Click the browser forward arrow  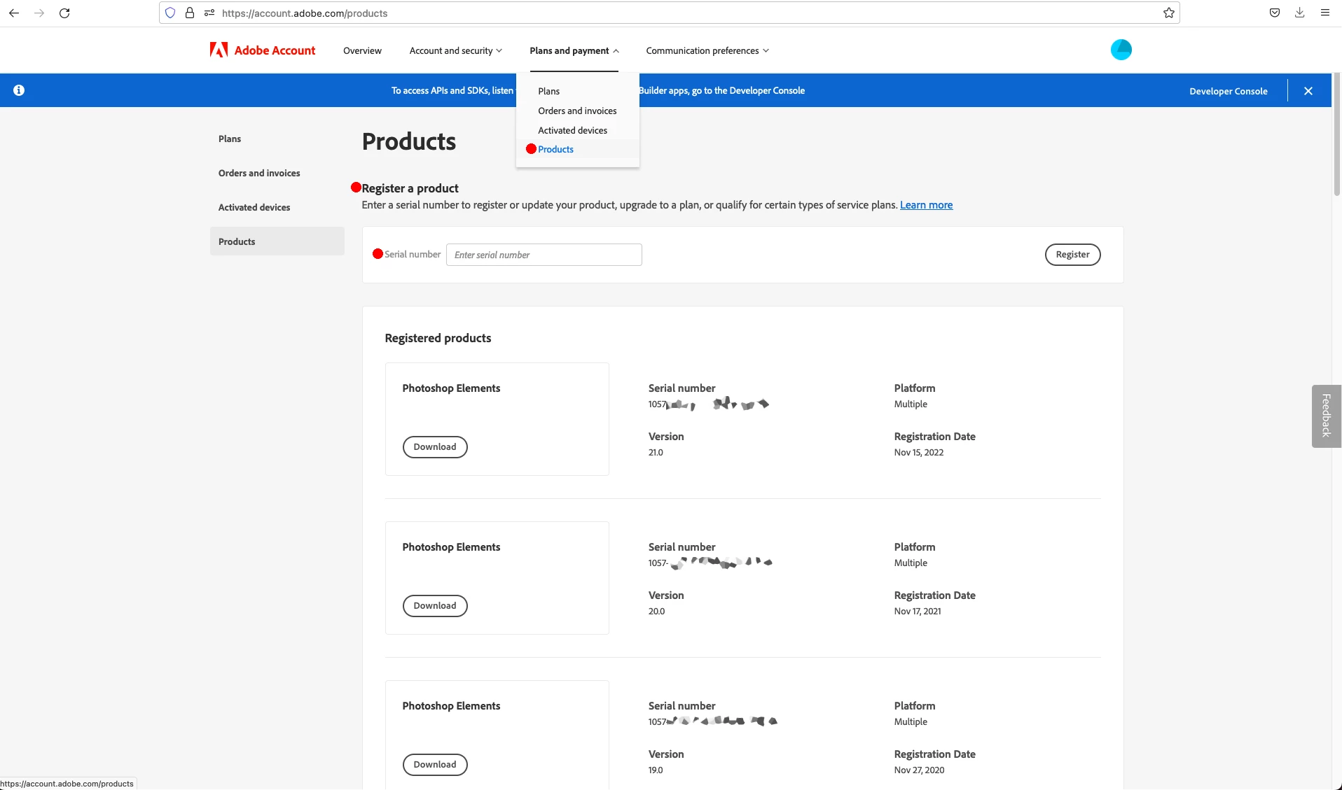coord(39,13)
